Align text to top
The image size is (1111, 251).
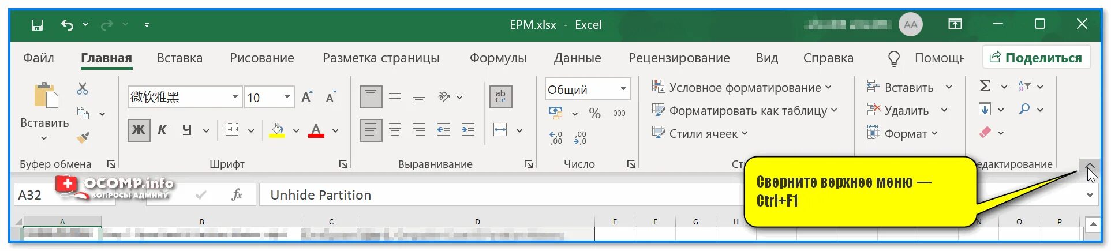371,97
